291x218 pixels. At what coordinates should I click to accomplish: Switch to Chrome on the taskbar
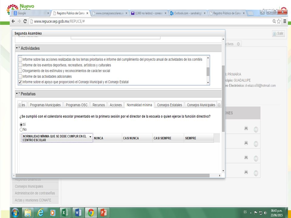pos(91,213)
